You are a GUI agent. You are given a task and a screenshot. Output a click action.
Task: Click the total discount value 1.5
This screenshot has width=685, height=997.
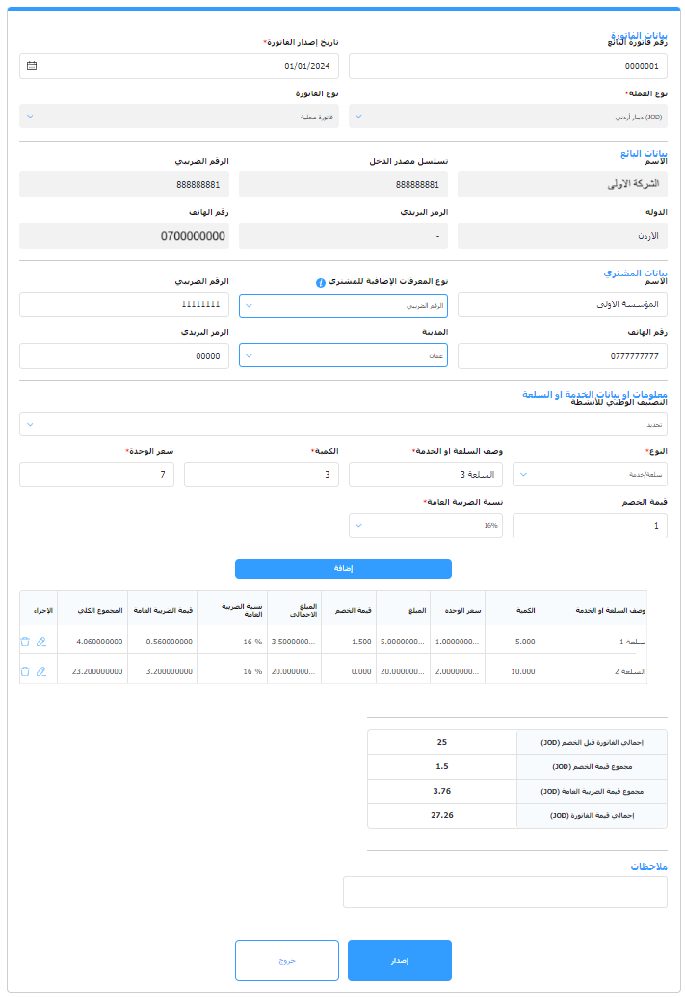coord(442,766)
